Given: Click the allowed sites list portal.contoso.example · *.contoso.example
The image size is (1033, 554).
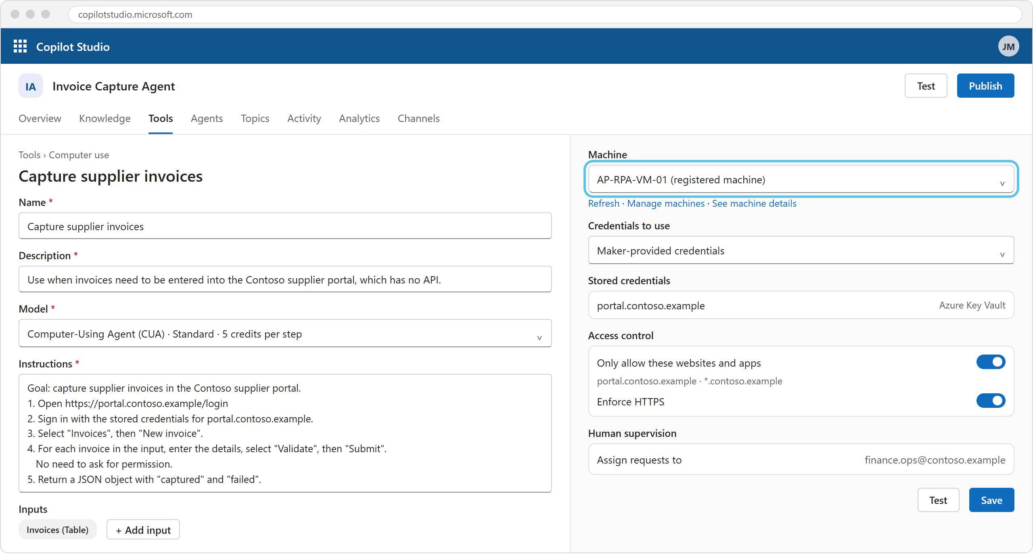Looking at the screenshot, I should pos(690,381).
